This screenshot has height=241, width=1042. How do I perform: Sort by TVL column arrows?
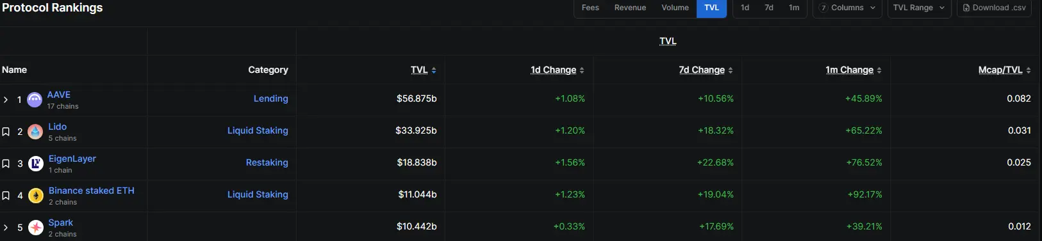point(434,70)
